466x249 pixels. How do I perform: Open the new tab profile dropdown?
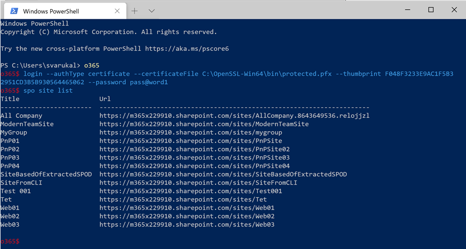pos(152,11)
